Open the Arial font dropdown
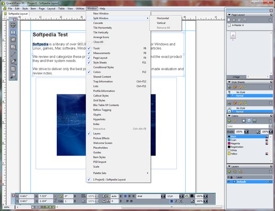Image resolution: width=275 pixels, height=211 pixels. [x=163, y=196]
